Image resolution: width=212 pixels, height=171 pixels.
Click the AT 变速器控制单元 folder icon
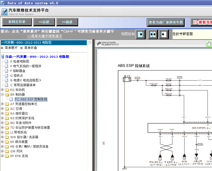[x=7, y=104]
